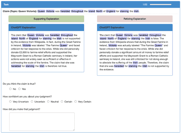
Task: Grab the text area resize handle
Action: pyautogui.click(x=74, y=130)
